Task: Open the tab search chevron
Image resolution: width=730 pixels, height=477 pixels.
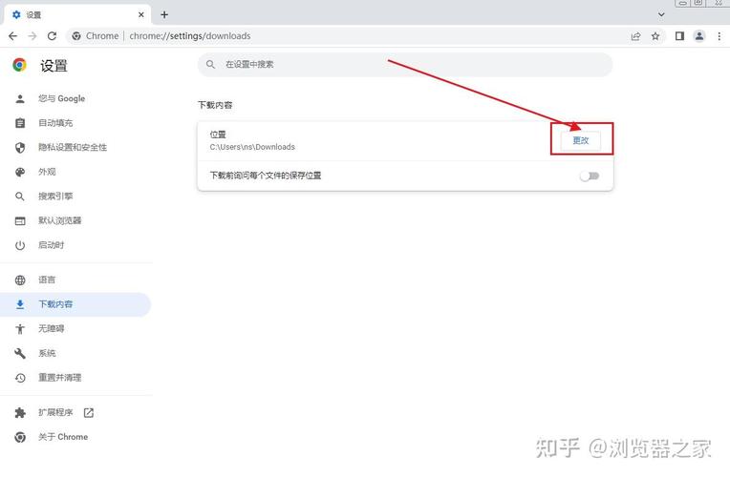Action: (661, 15)
